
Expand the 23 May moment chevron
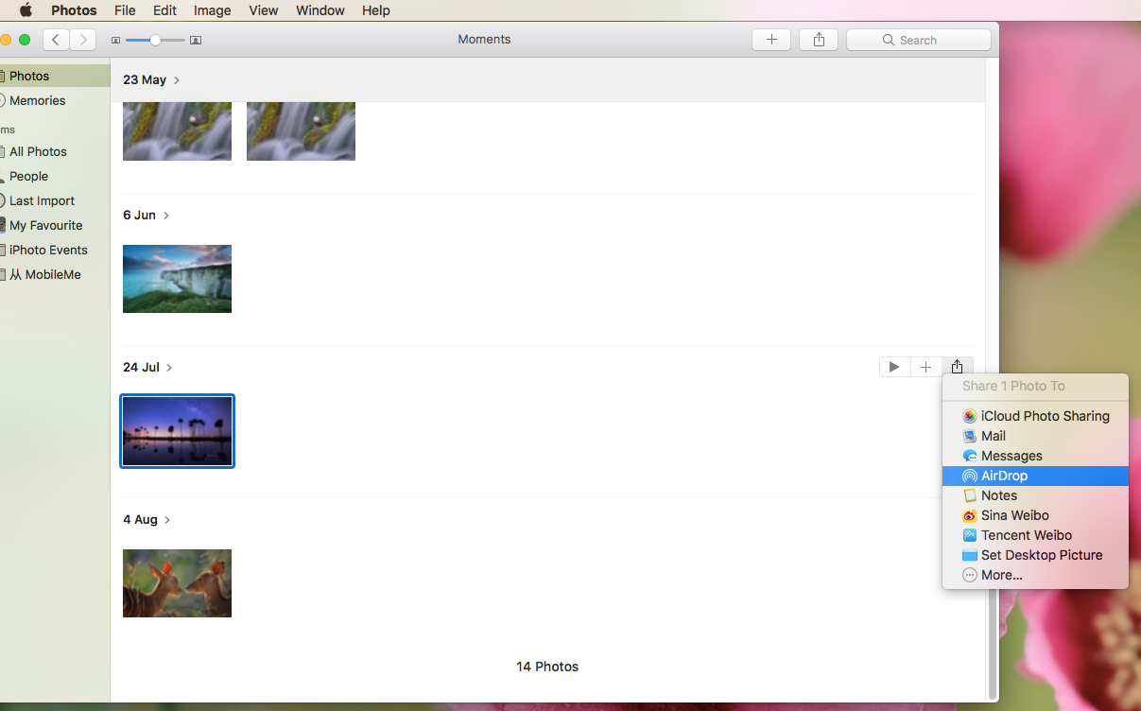pyautogui.click(x=177, y=80)
